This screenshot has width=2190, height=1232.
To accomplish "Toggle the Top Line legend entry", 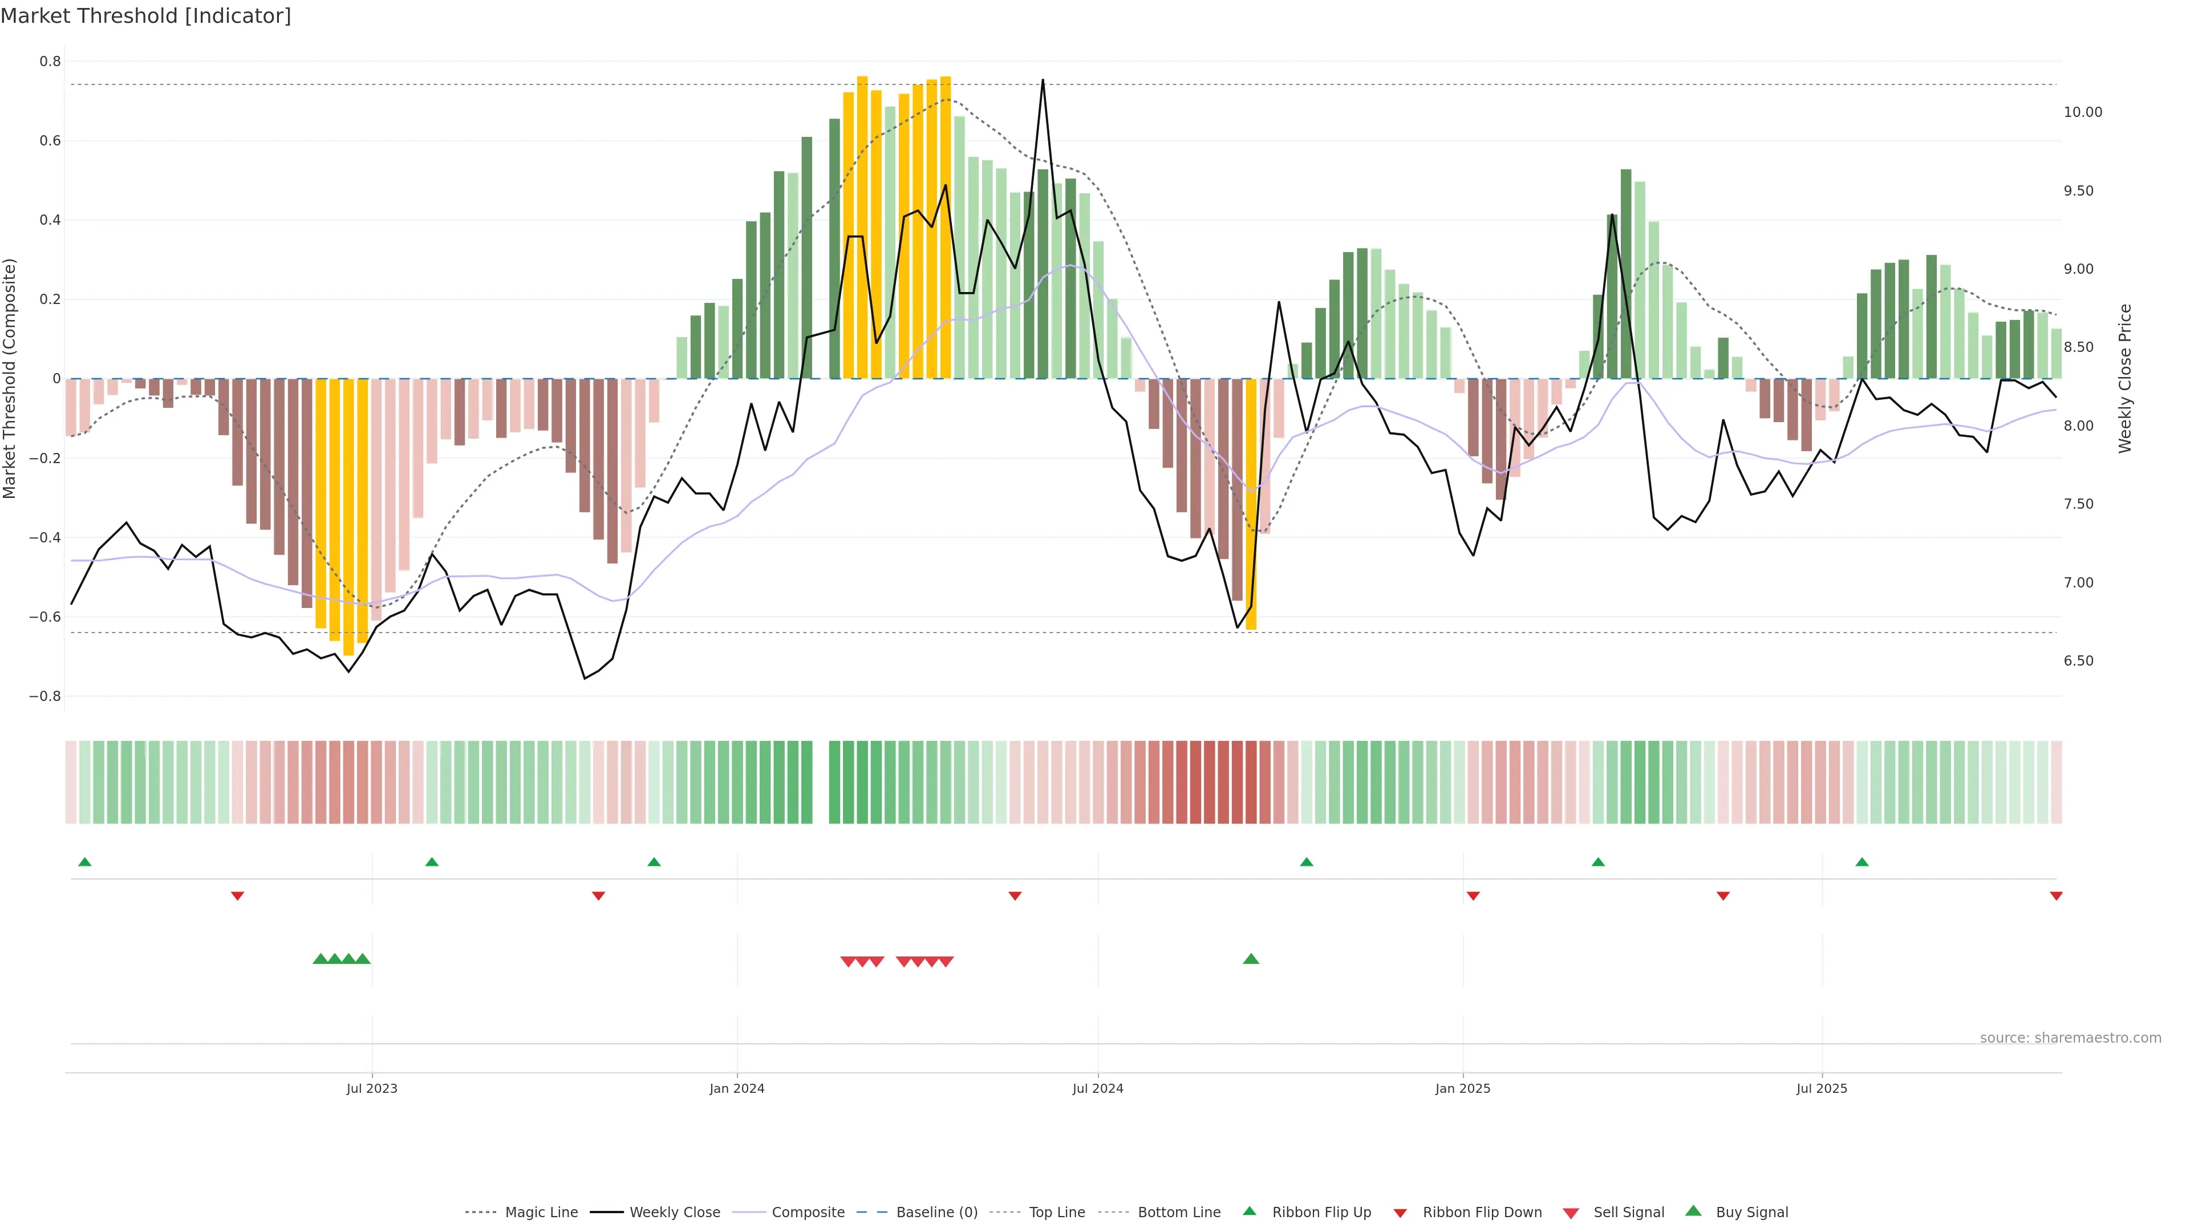I will [1057, 1213].
